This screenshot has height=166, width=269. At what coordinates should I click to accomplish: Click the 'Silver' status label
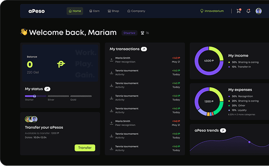[x=51, y=100]
